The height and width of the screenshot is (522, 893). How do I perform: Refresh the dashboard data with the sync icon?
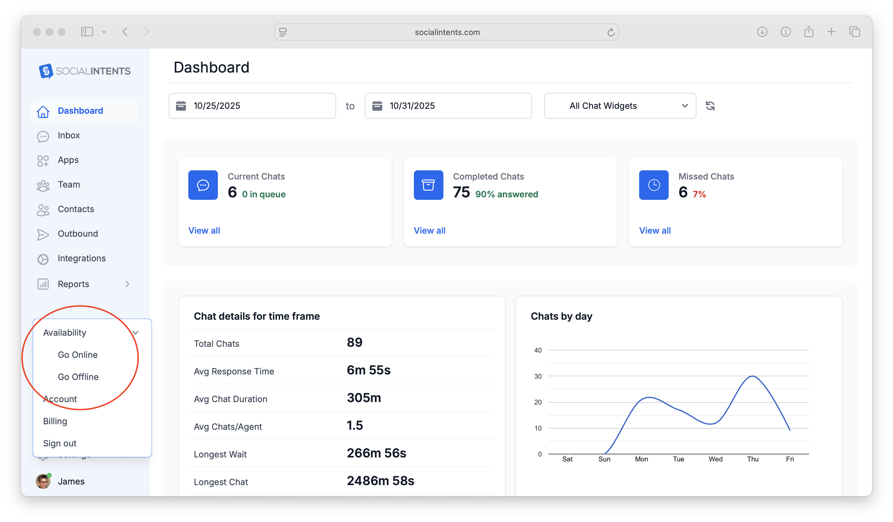tap(710, 105)
